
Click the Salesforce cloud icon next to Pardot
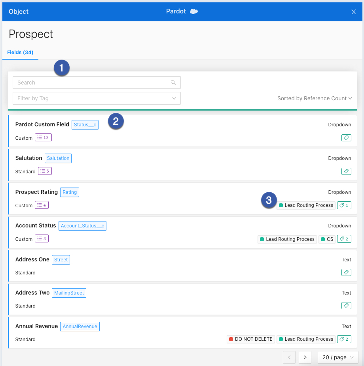click(194, 11)
